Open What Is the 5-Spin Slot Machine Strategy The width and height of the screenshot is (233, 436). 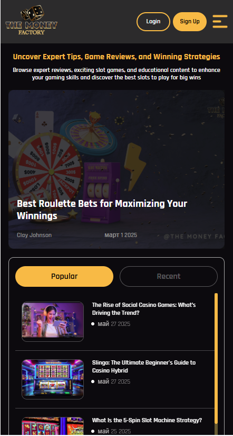pyautogui.click(x=147, y=420)
